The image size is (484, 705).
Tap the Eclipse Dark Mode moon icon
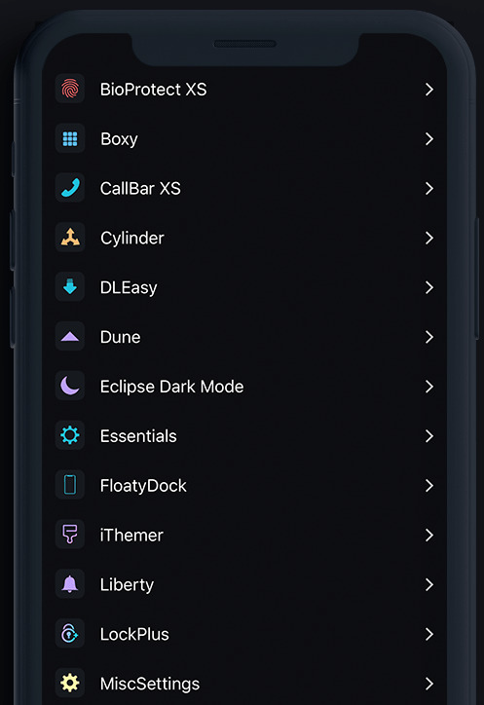[70, 386]
